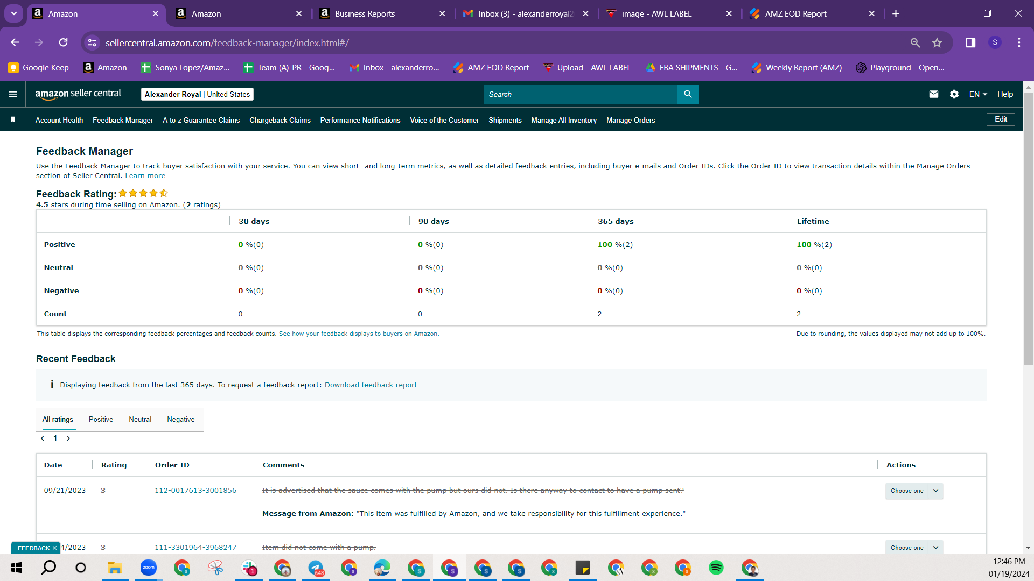Click See how your feedback displays link
Screen dimensions: 1034x581
click(x=359, y=334)
